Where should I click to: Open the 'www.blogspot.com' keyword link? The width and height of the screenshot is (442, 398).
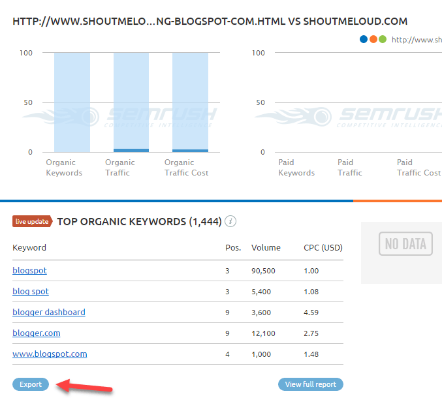(50, 354)
